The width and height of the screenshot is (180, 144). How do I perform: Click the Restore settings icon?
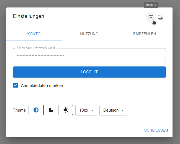[x=151, y=17]
